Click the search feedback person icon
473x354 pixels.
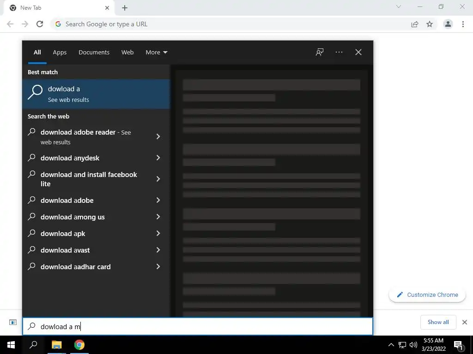click(x=320, y=53)
